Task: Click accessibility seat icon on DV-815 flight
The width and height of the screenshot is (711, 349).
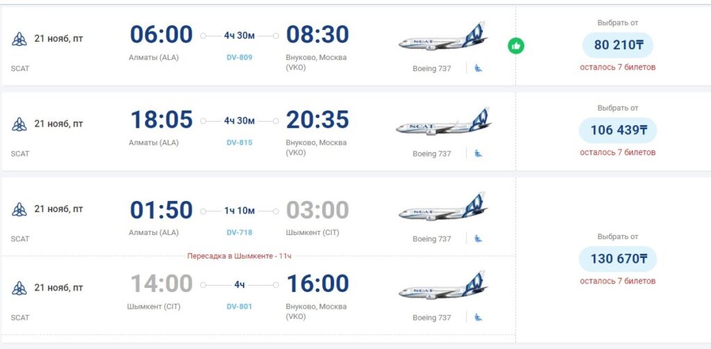Action: (x=478, y=154)
